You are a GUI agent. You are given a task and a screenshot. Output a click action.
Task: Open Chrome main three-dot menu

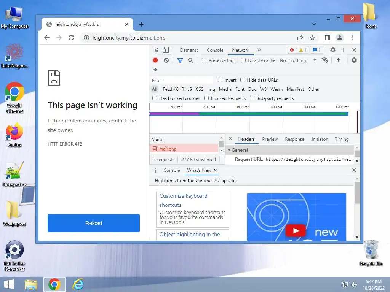tap(352, 38)
